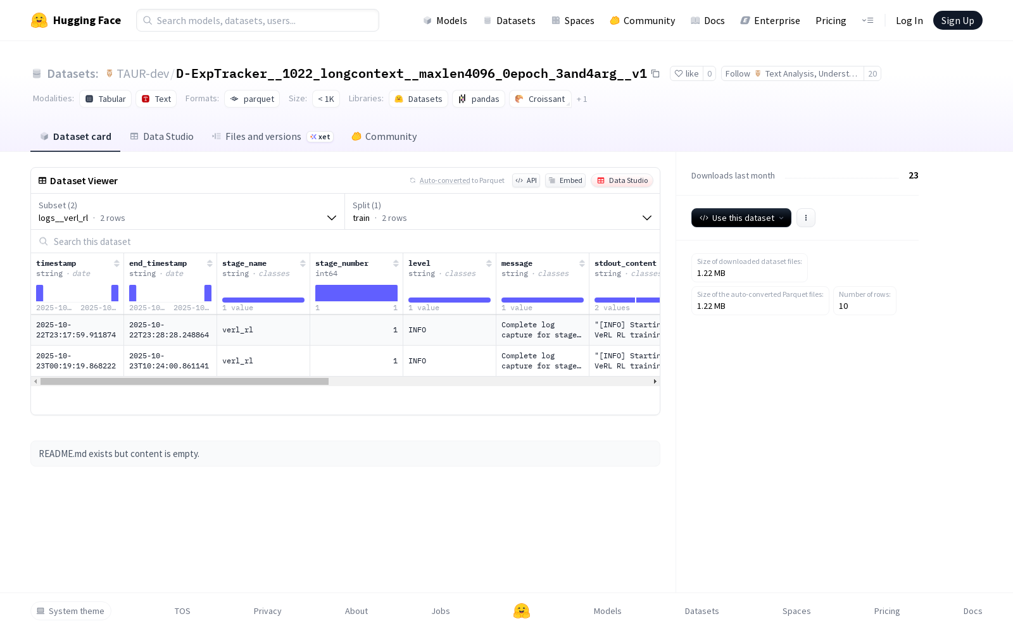Open the About footer link
1013x633 pixels.
(x=356, y=611)
